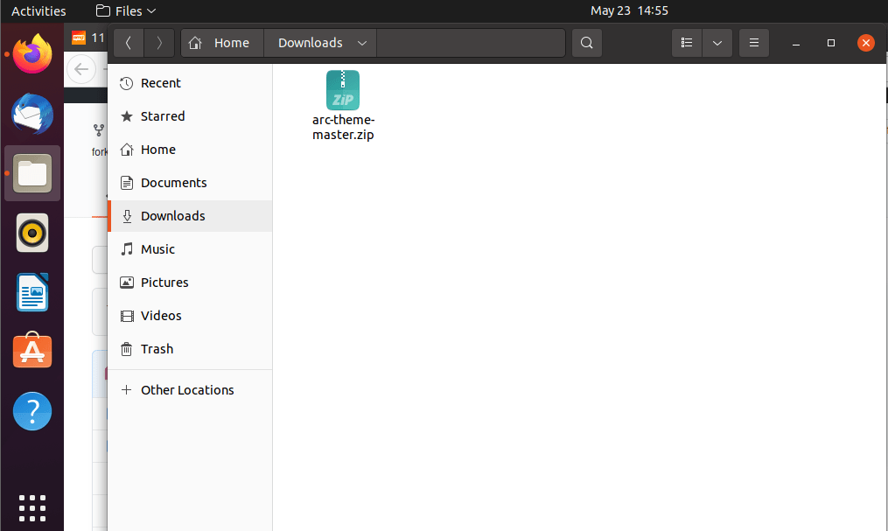Open Ubuntu Software from the dock
This screenshot has height=531, width=888.
coord(32,351)
